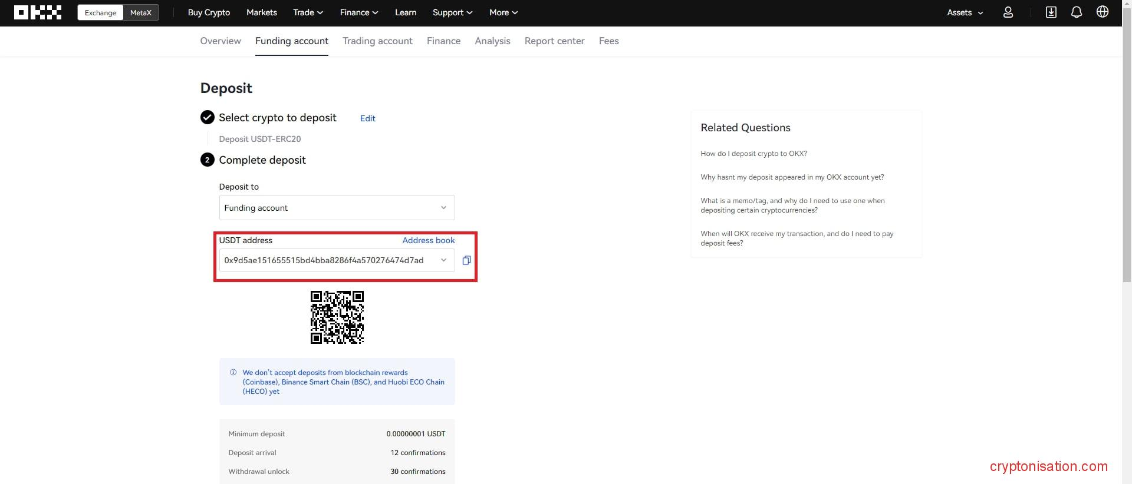Click Buy Crypto in the navbar
Image resolution: width=1132 pixels, height=484 pixels.
(x=209, y=12)
